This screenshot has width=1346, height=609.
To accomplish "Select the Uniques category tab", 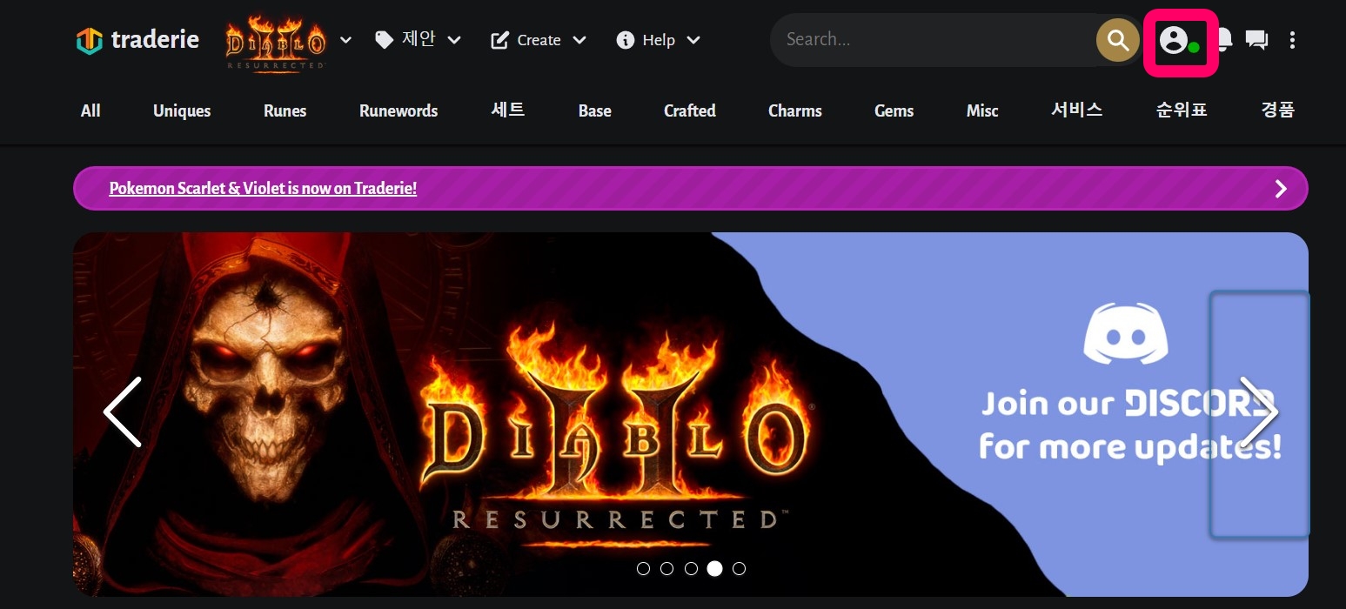I will point(182,110).
